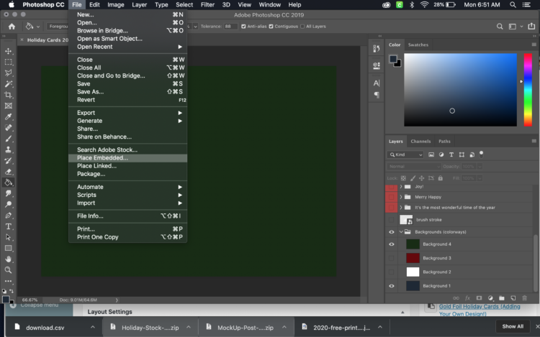Open the Kind filter dropdown
The width and height of the screenshot is (540, 337).
tap(405, 154)
